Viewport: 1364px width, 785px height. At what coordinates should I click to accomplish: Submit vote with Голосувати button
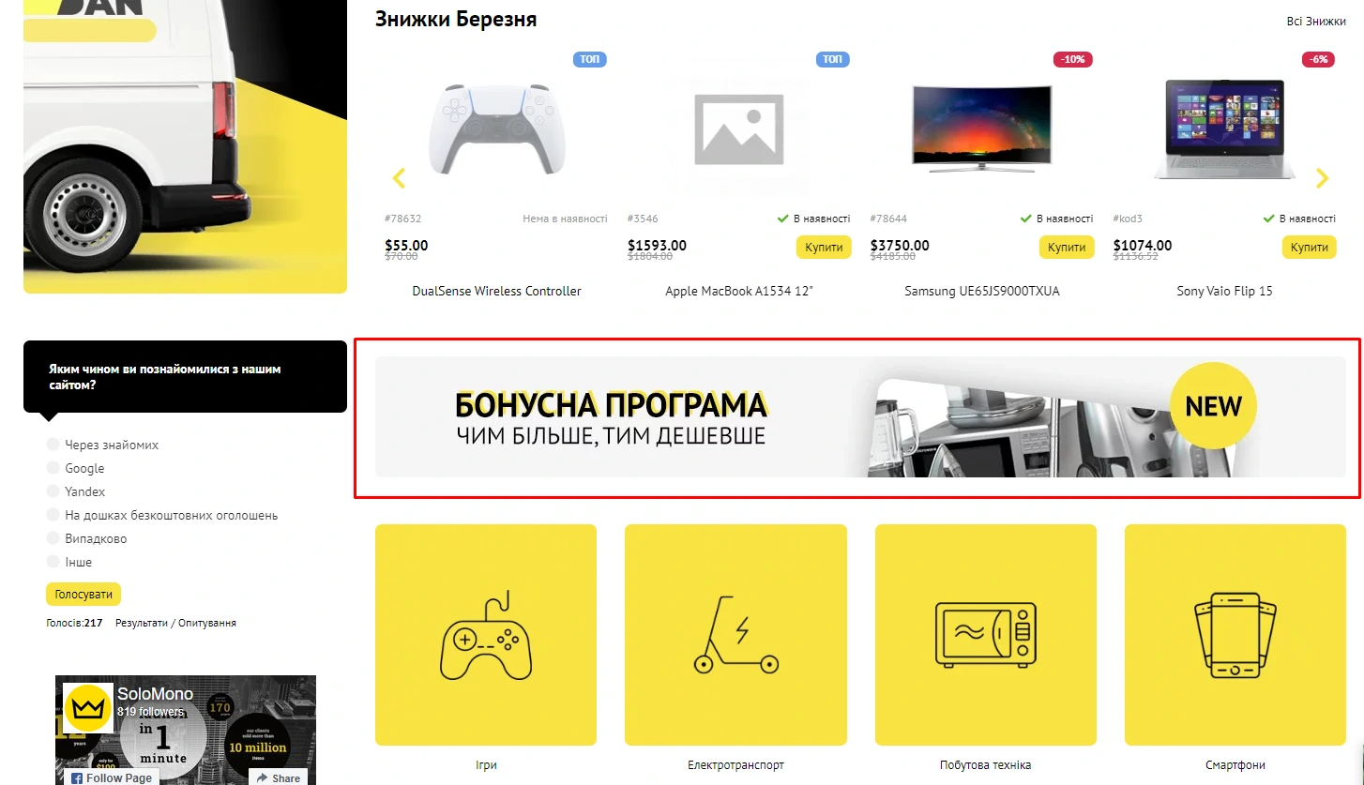[x=83, y=594]
